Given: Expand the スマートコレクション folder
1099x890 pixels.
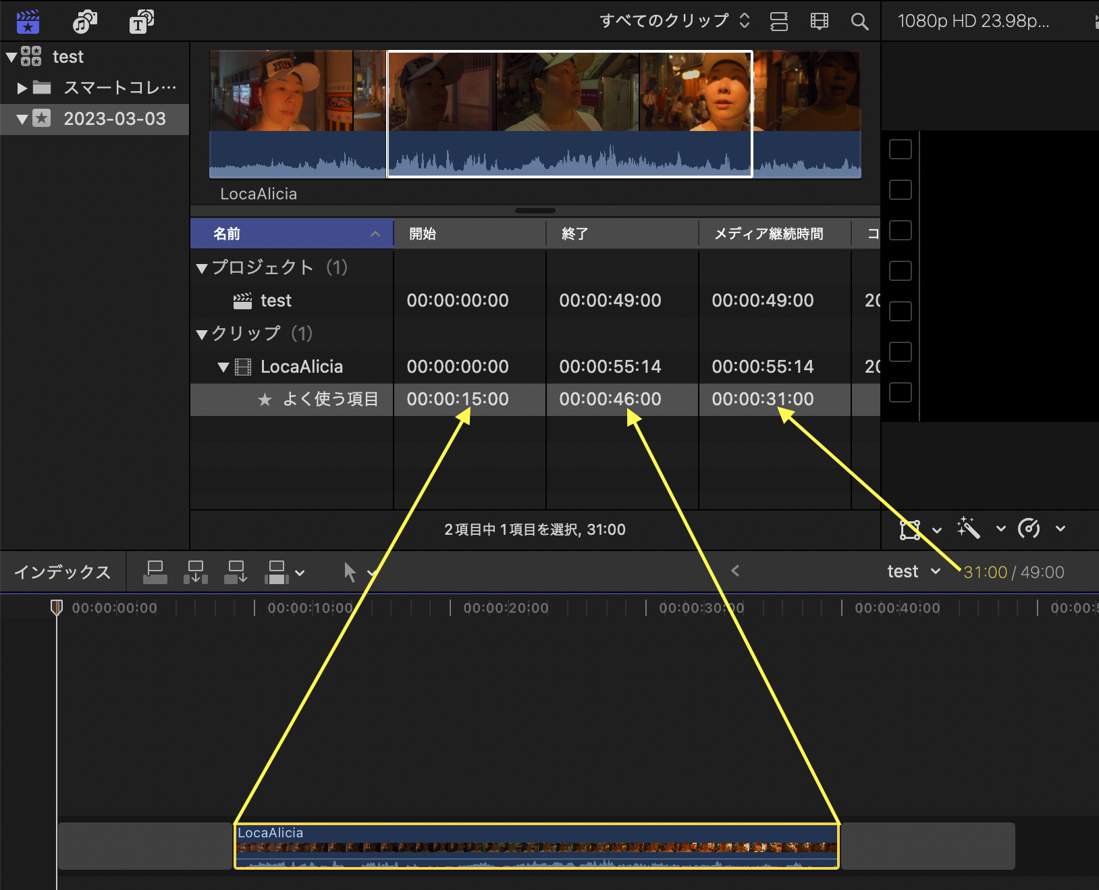Looking at the screenshot, I should 22,88.
